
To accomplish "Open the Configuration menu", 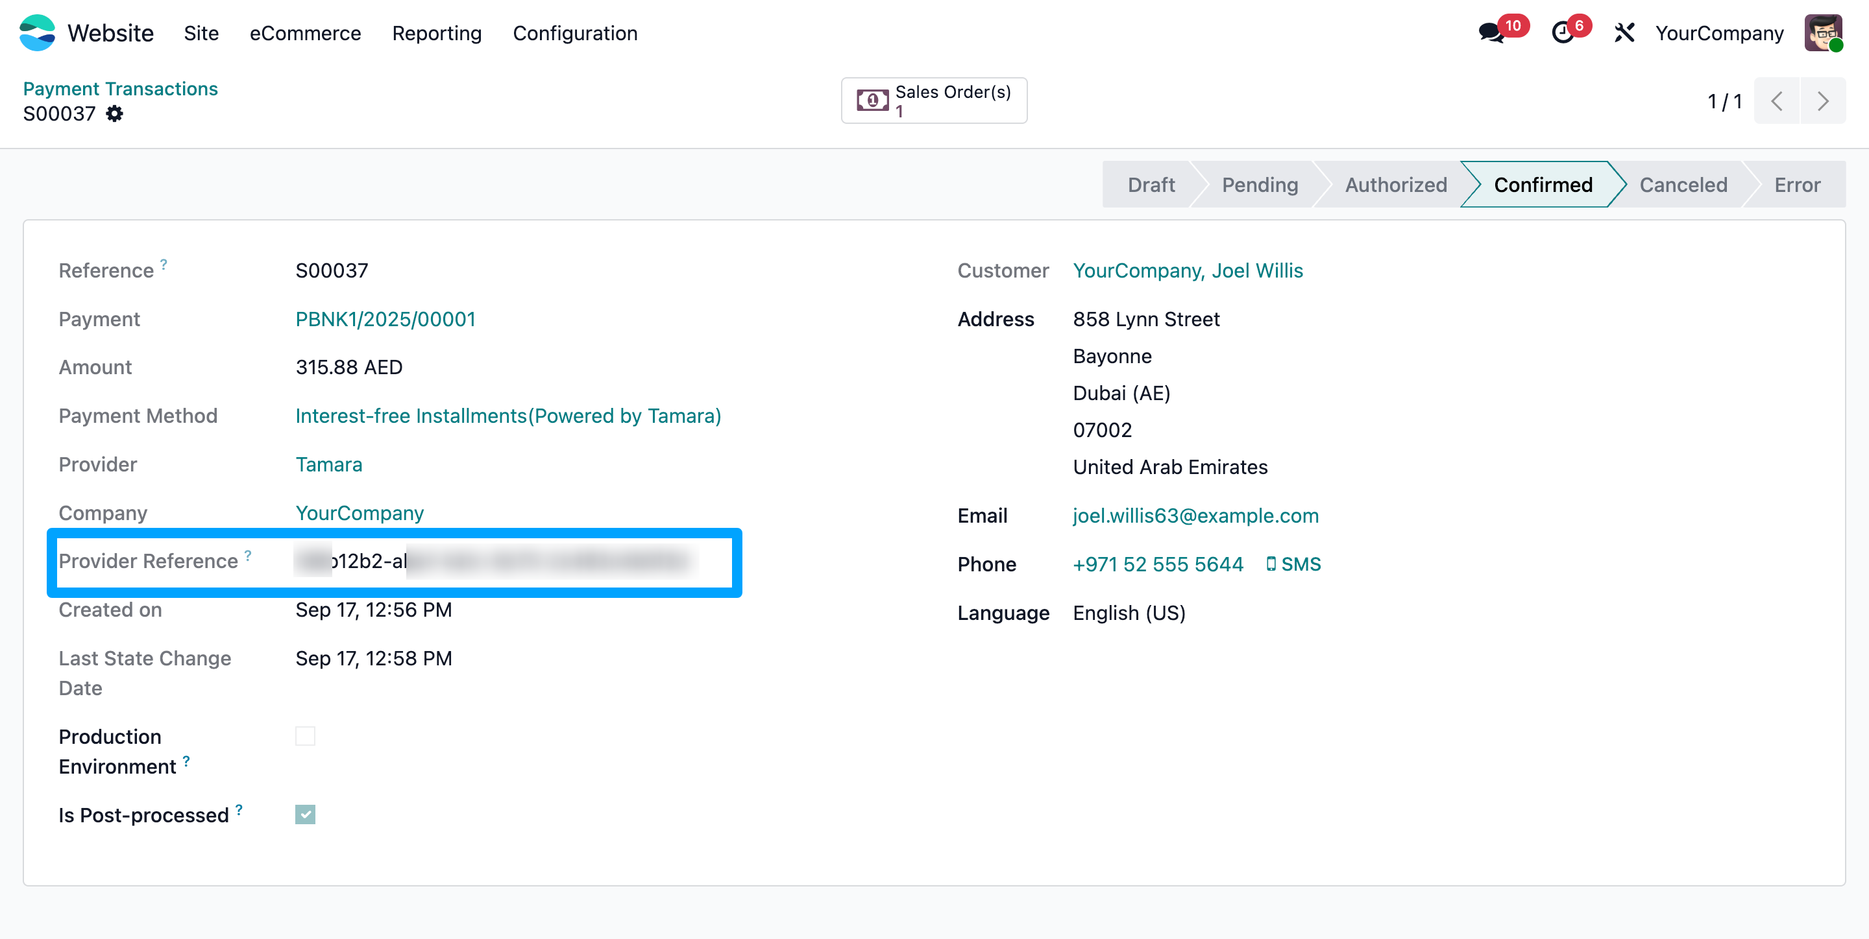I will pyautogui.click(x=576, y=33).
